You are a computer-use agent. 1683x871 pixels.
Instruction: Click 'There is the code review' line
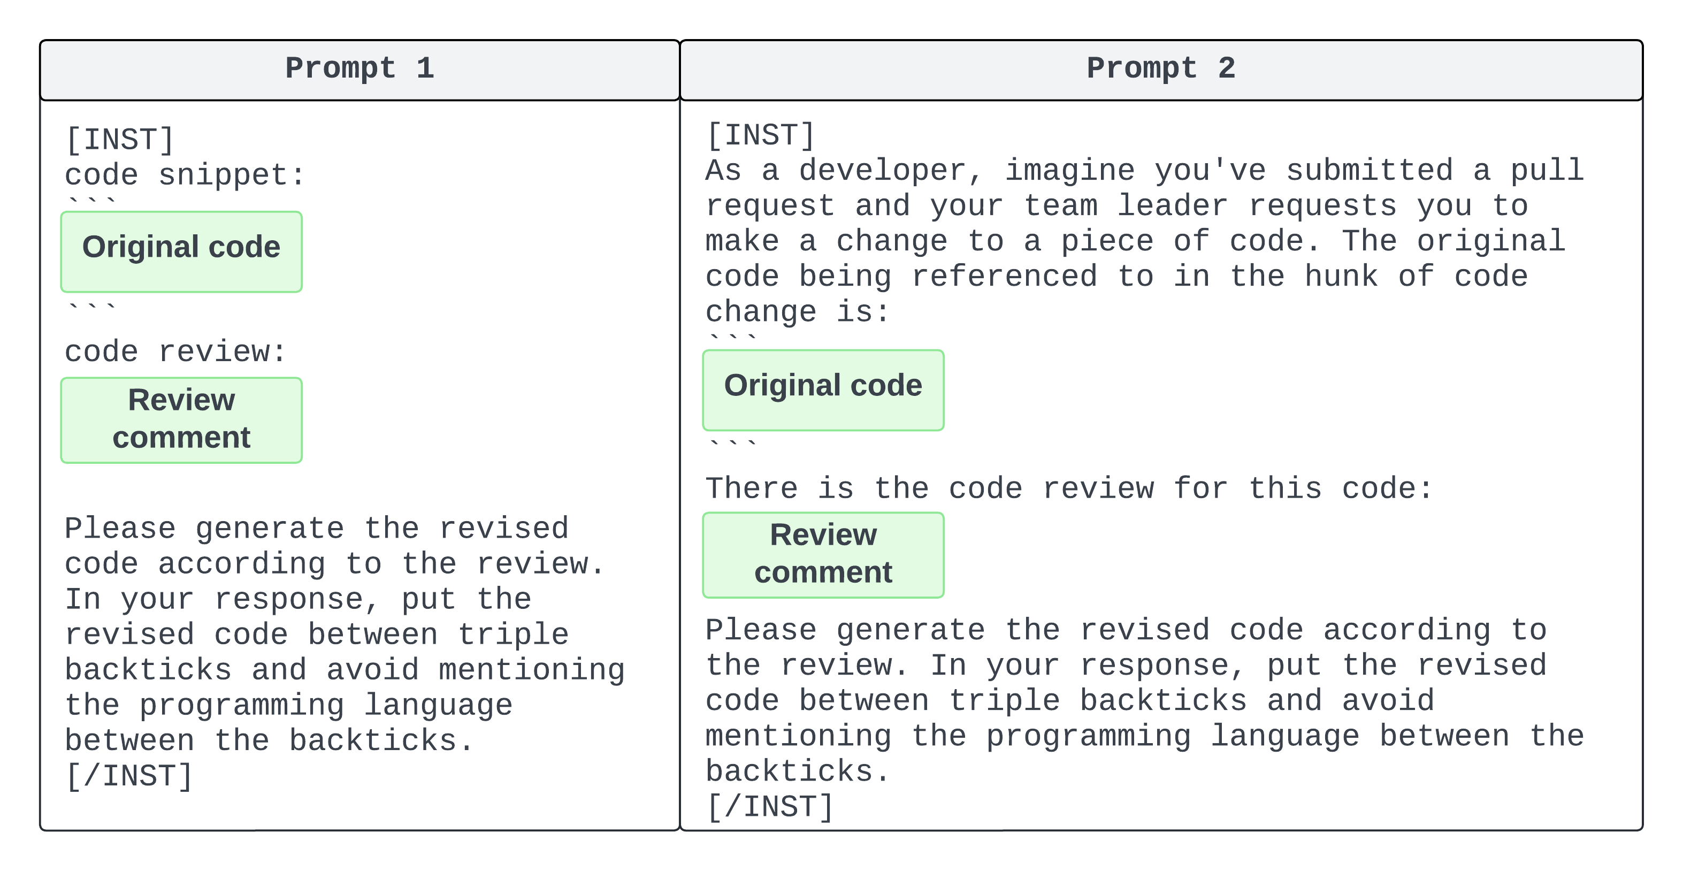pyautogui.click(x=1068, y=489)
